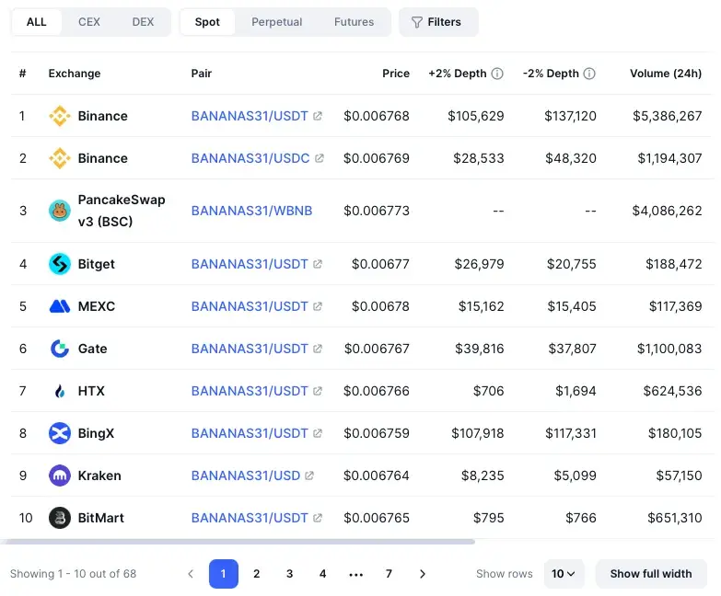Viewport: 721px width, 596px height.
Task: Switch to the CEX tab
Action: coord(89,22)
